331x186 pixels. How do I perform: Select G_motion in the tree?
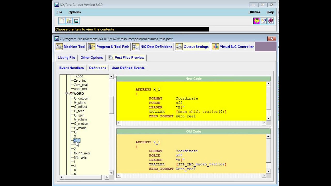[81, 124]
